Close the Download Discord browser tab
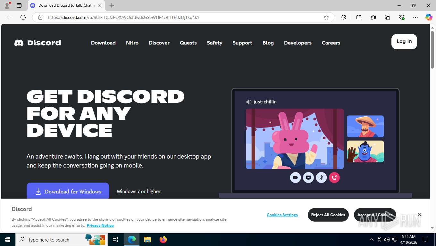436x246 pixels. tap(100, 5)
